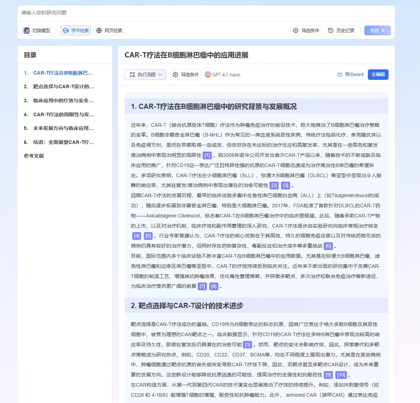Click the 执行流程 workflow icon

(132, 75)
